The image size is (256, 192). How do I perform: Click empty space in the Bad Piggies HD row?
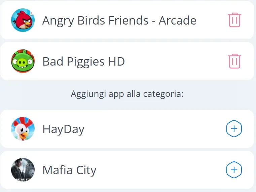click(175, 62)
